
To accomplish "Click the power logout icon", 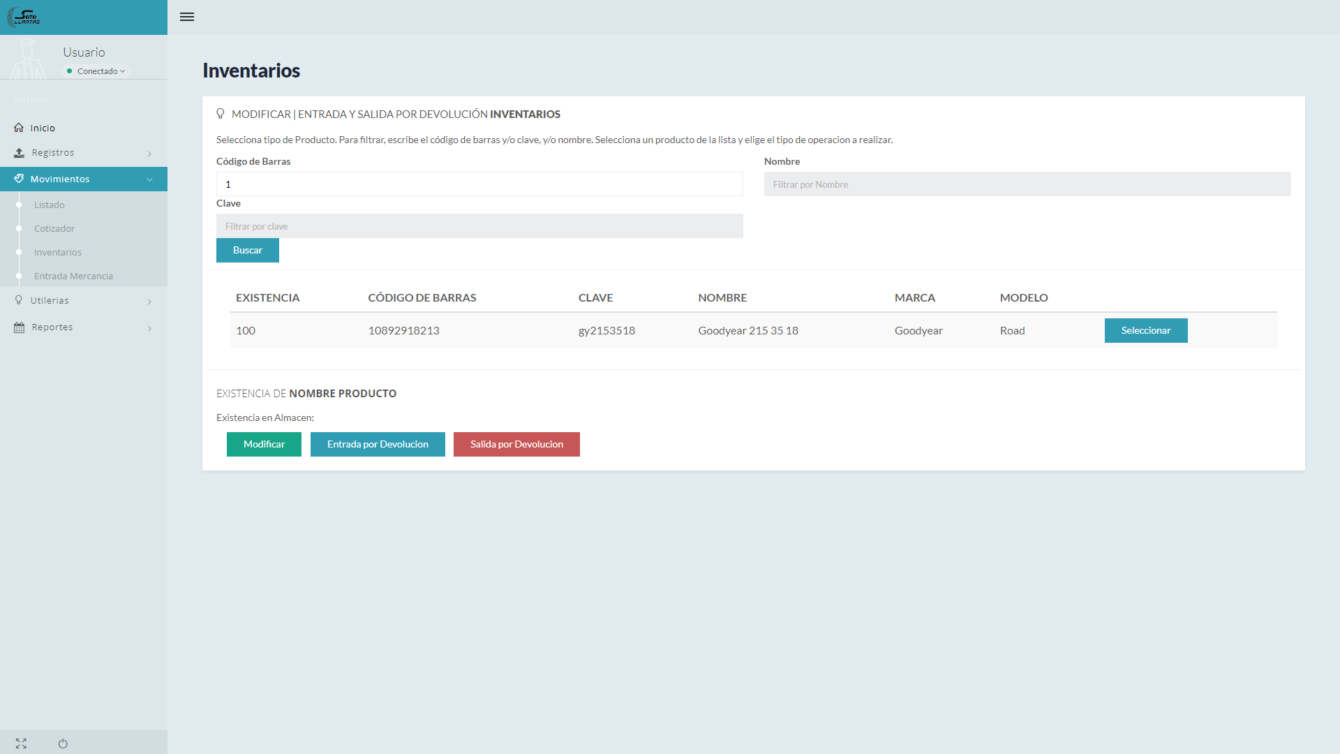I will [63, 744].
